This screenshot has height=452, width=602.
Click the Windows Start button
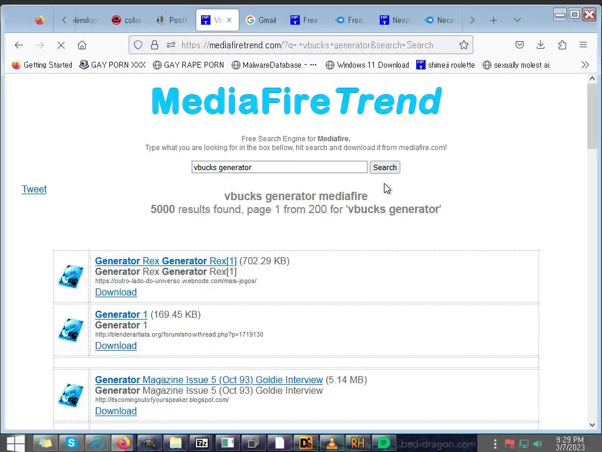pos(16,443)
